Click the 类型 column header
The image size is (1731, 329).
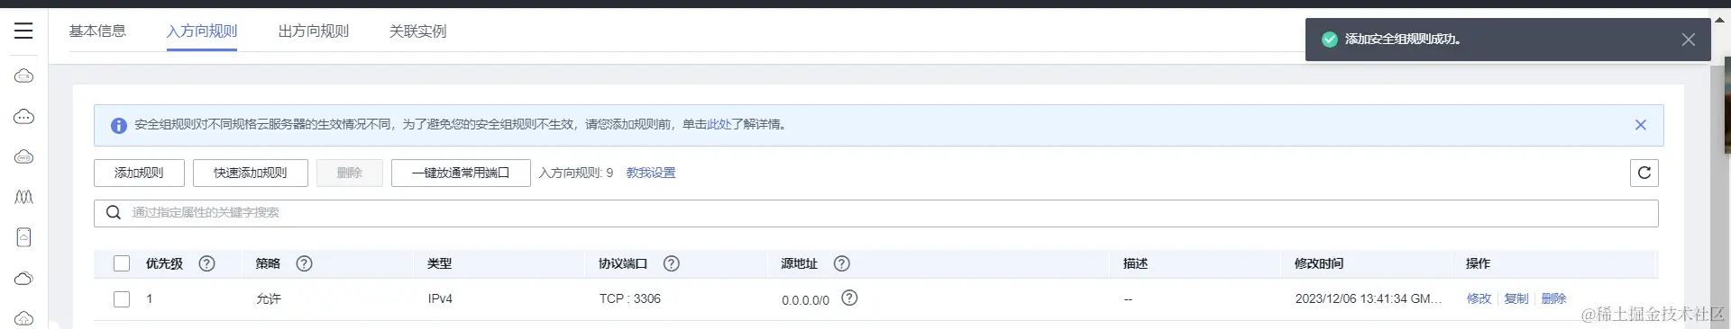pyautogui.click(x=440, y=263)
